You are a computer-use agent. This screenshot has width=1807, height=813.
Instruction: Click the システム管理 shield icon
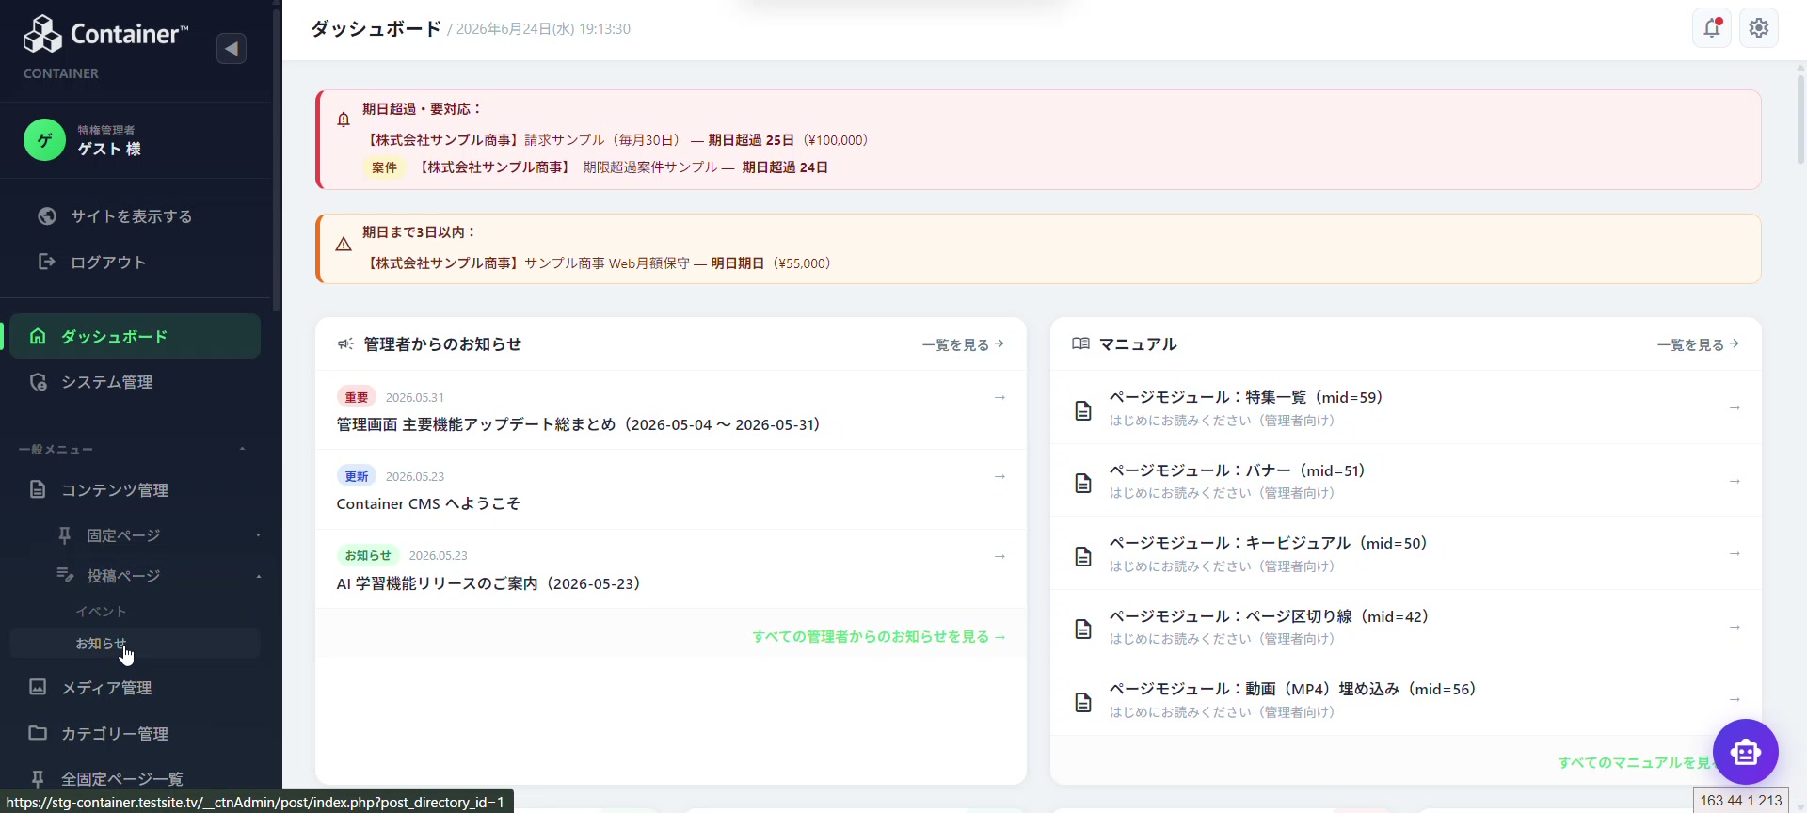click(x=38, y=382)
